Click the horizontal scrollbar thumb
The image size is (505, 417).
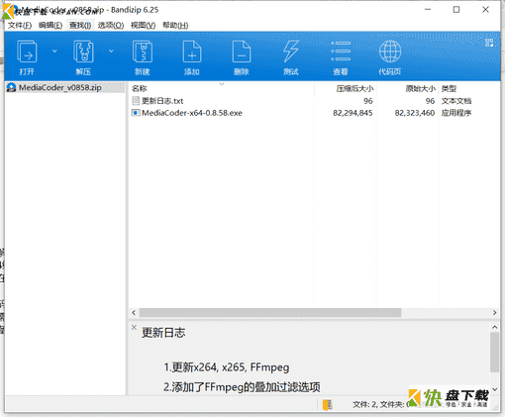(x=270, y=312)
